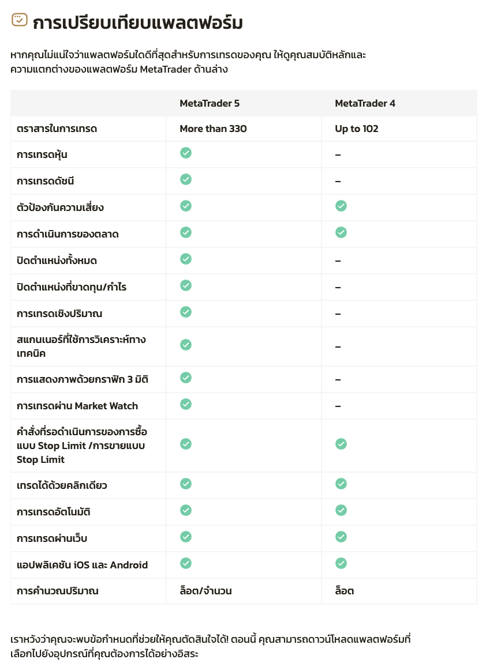Image resolution: width=486 pixels, height=671 pixels.
Task: Click the MetaTrader 5 column header
Action: (x=209, y=103)
